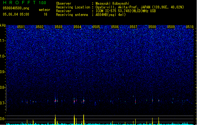This screenshot has width=197, height=125.
Task: Click the 1.1 kHz axis label
Action: click(3, 41)
